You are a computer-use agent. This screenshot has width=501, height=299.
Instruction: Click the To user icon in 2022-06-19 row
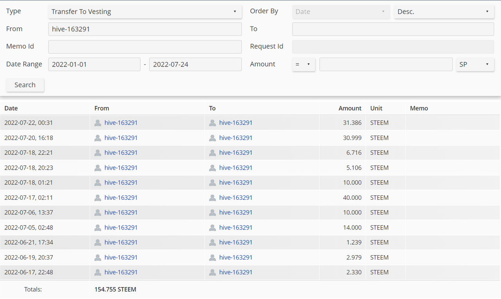pyautogui.click(x=213, y=258)
